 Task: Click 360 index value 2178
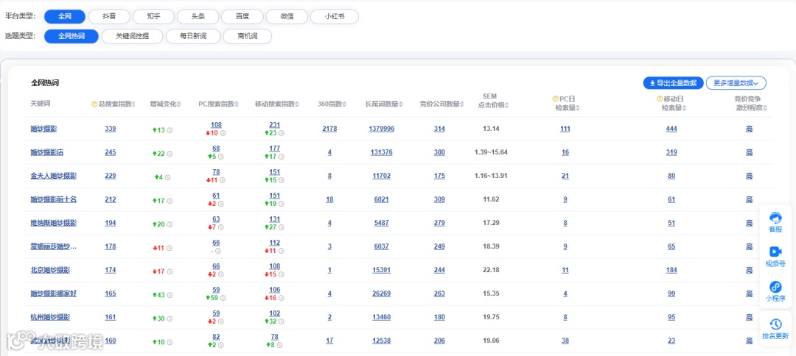(329, 129)
